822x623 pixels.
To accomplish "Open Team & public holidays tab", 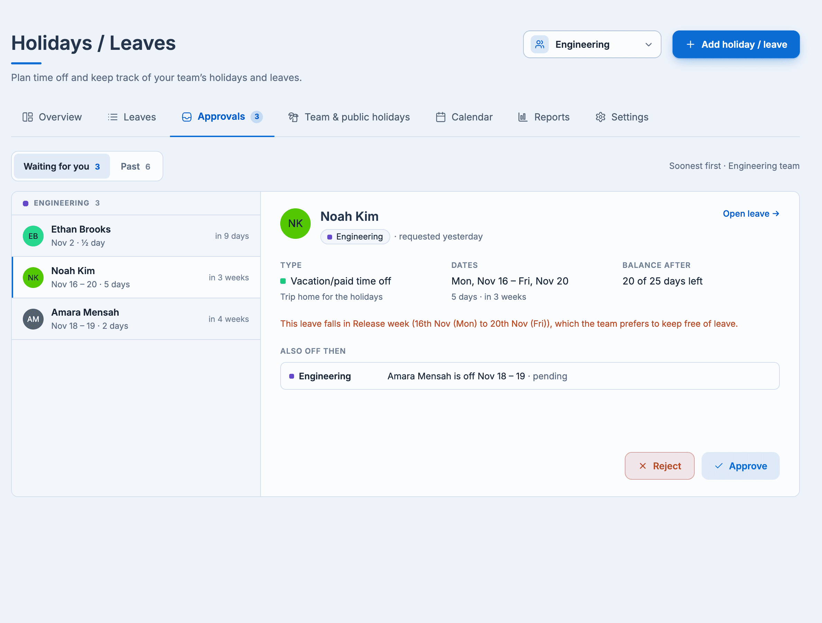I will coord(349,117).
